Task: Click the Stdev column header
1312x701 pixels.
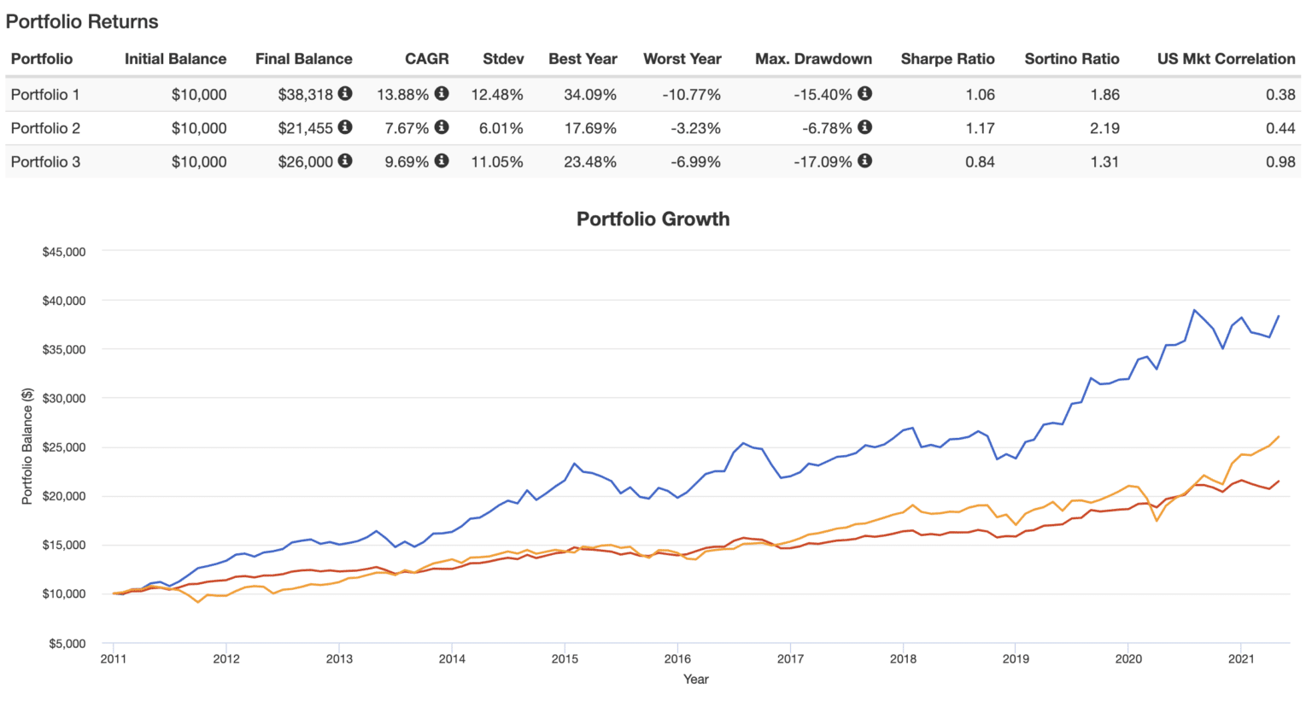Action: [503, 59]
